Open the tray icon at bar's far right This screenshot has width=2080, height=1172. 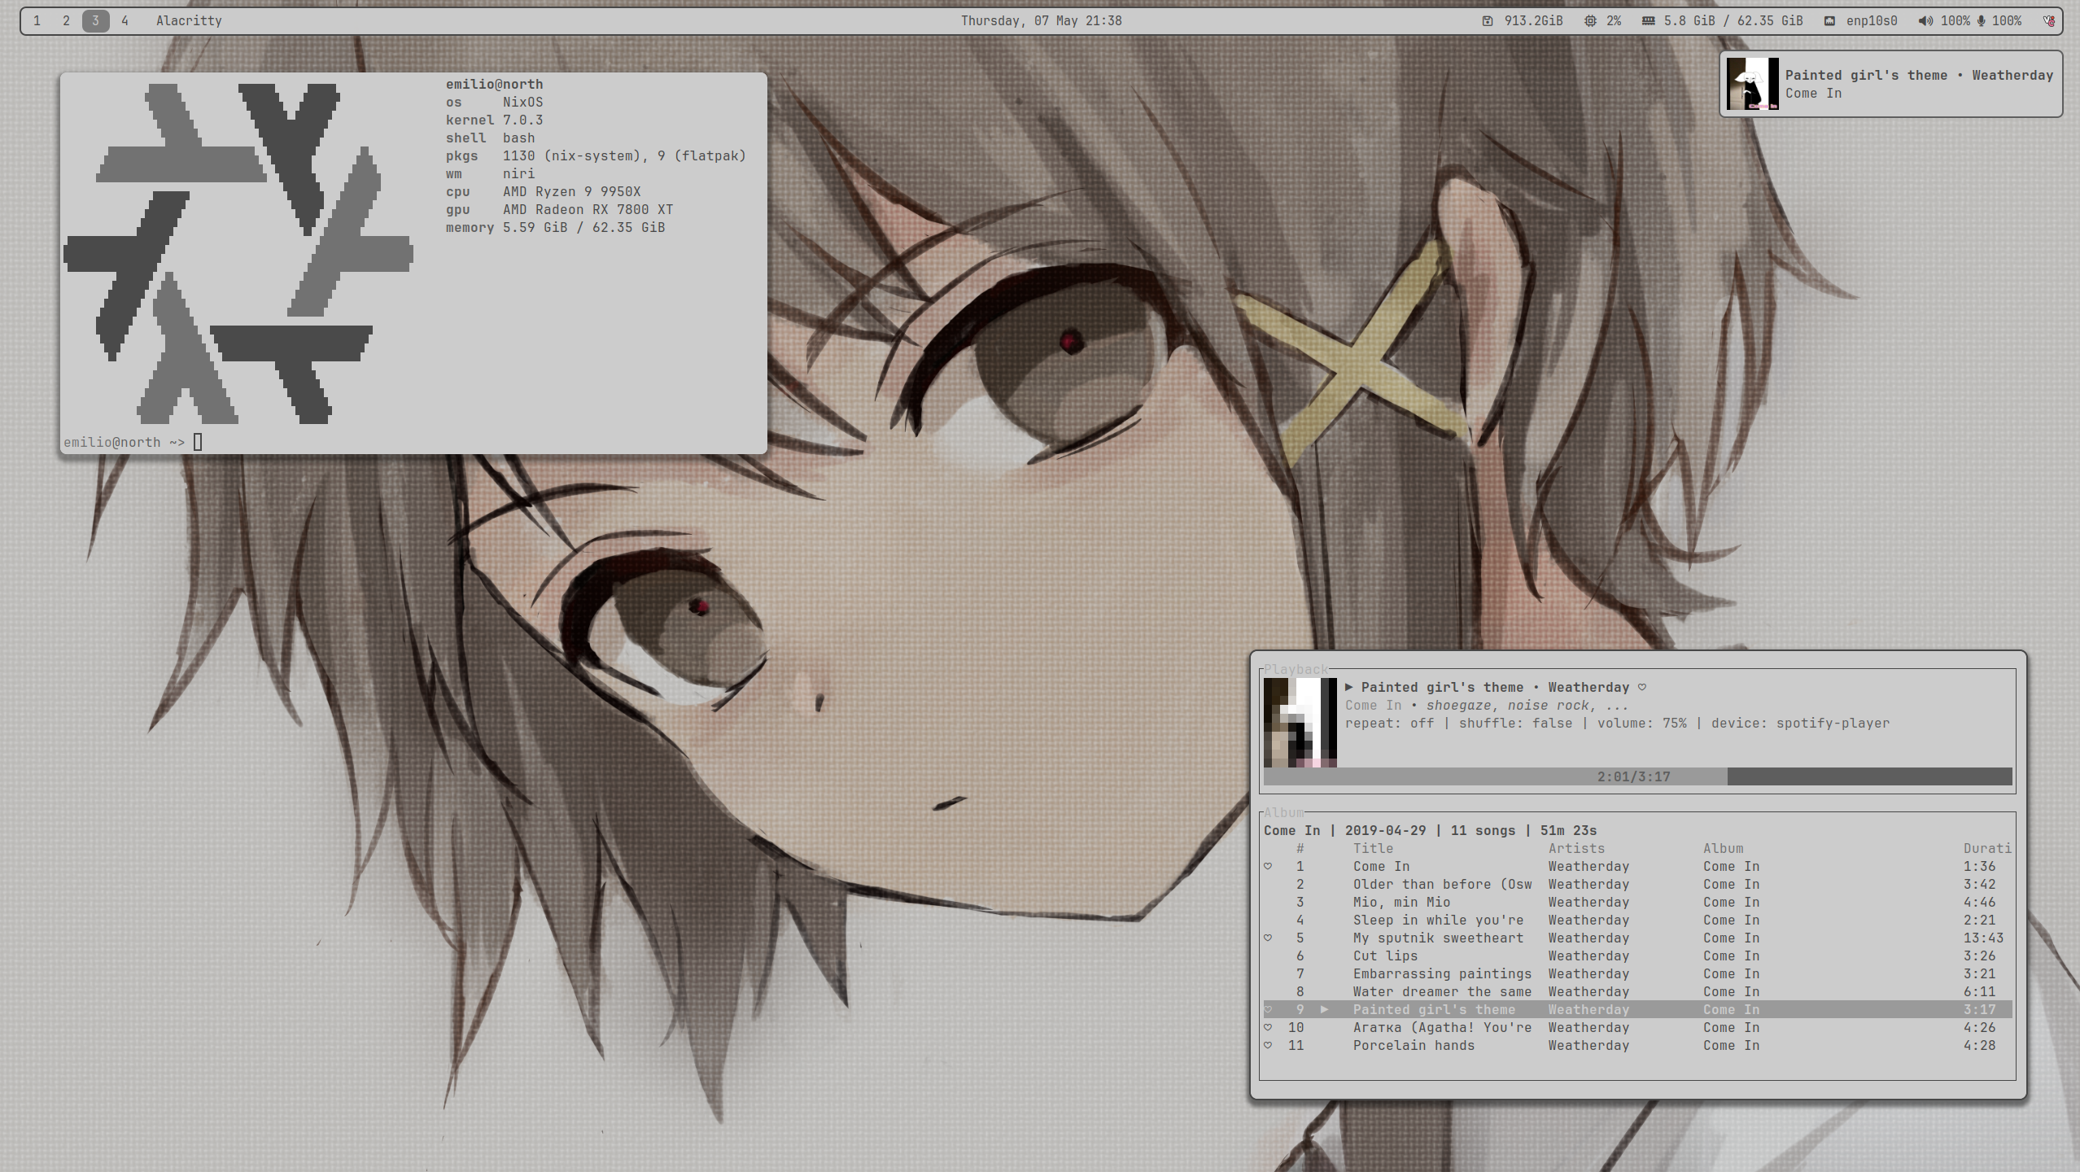2049,21
